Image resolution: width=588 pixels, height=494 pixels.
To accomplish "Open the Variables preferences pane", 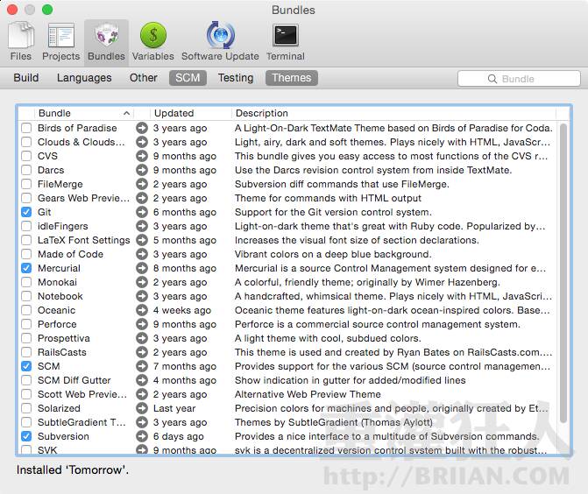I will pyautogui.click(x=153, y=41).
